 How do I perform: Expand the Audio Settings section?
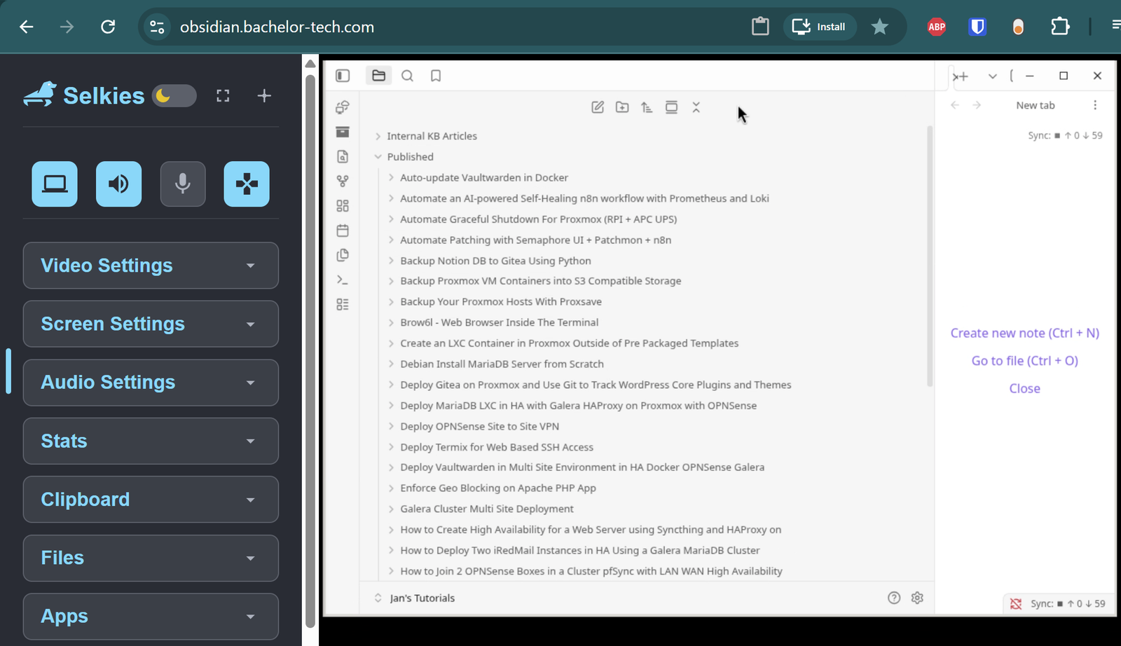pyautogui.click(x=151, y=383)
